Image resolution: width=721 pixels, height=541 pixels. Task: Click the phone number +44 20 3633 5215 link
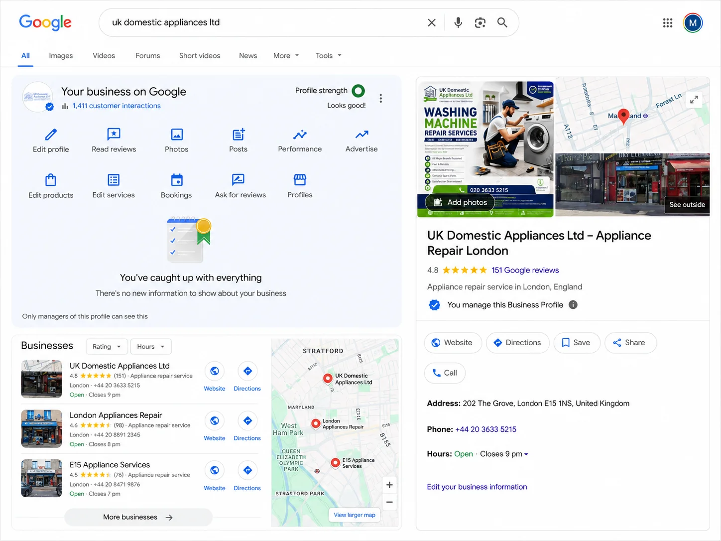[x=485, y=429]
